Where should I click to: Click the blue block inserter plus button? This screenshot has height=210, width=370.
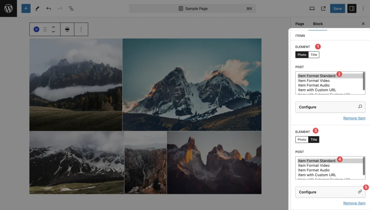click(x=26, y=9)
